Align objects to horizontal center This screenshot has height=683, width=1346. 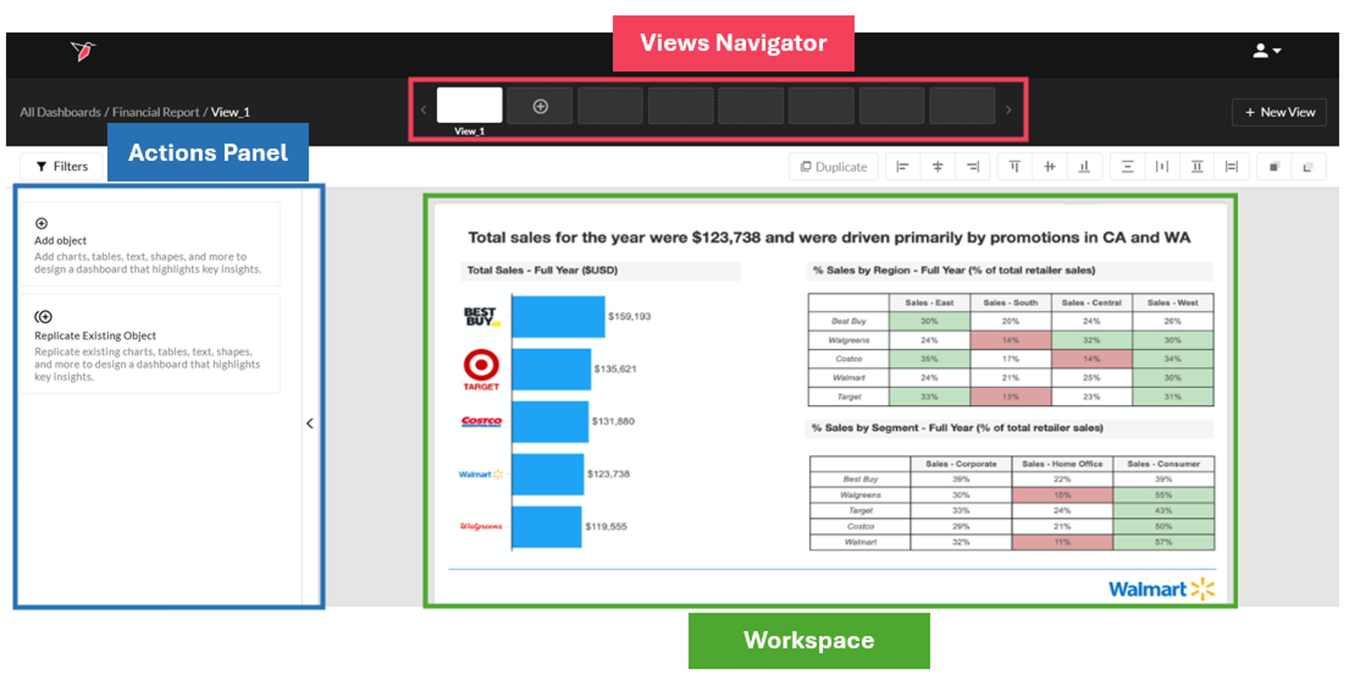937,167
